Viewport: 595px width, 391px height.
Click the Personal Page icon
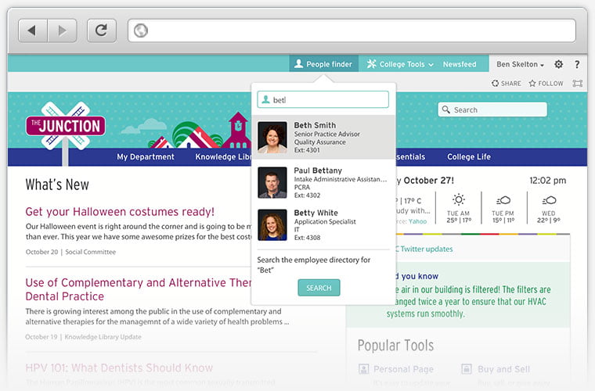tap(363, 368)
